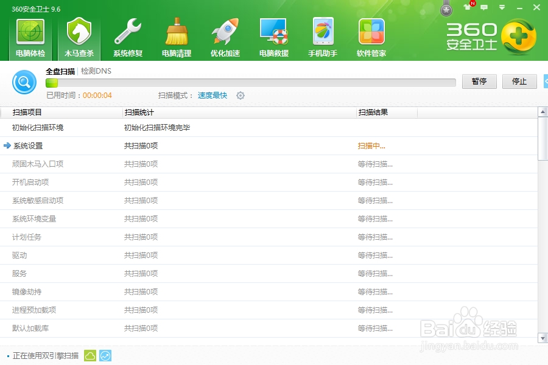The width and height of the screenshot is (548, 365).
Task: Click the green cloud engine icon
Action: coord(90,355)
